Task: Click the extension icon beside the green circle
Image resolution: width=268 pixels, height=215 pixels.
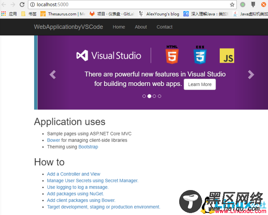Action: (x=253, y=5)
